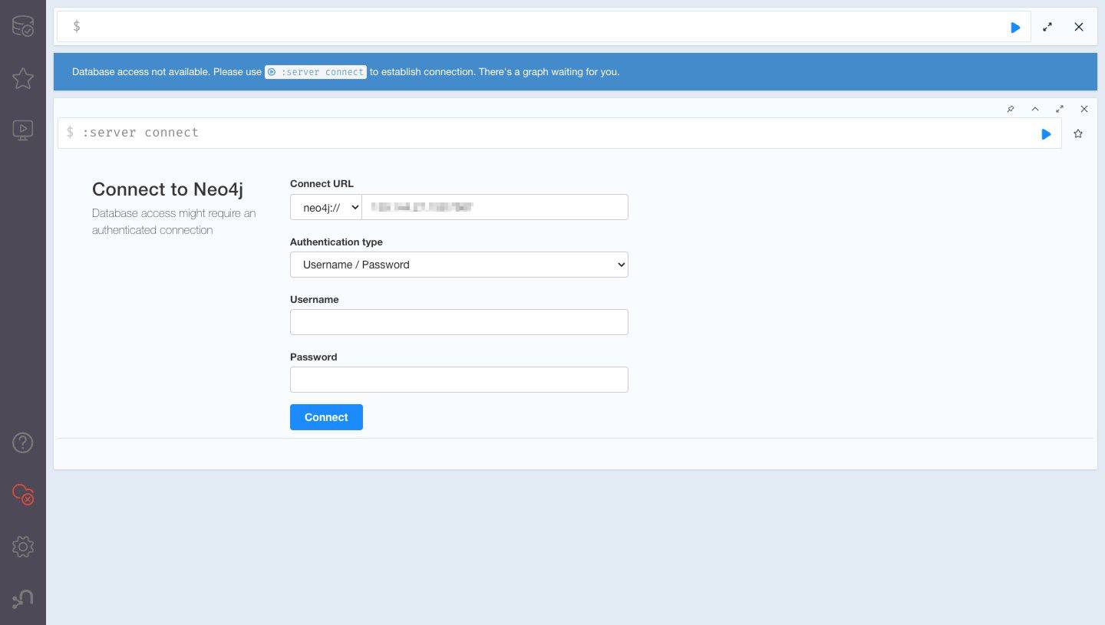Run the query in the top editor
Viewport: 1105px width, 625px height.
(1015, 27)
